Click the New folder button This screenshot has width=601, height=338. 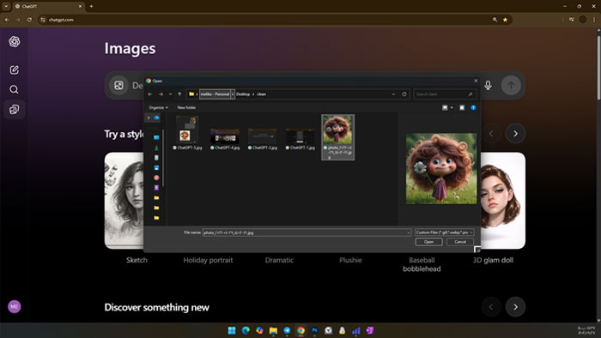pos(186,107)
